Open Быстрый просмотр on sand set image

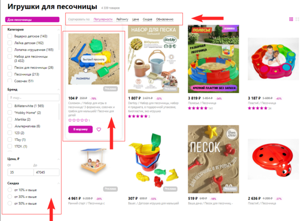[94, 60]
